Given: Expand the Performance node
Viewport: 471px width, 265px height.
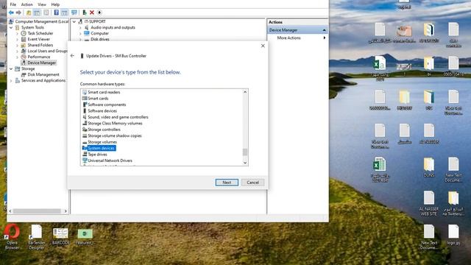Looking at the screenshot, I should (x=17, y=57).
